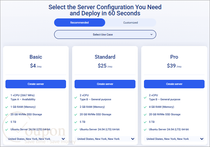Expand the location dropdown in the Basic card

[x=36, y=139]
